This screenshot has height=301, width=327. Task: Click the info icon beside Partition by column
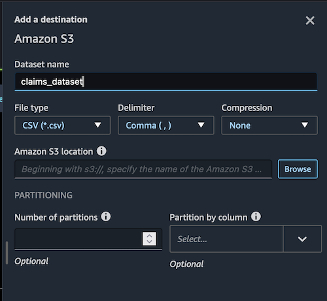coord(256,217)
